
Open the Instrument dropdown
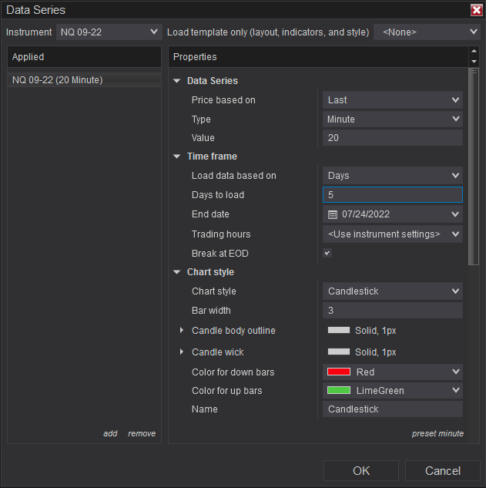pyautogui.click(x=108, y=32)
